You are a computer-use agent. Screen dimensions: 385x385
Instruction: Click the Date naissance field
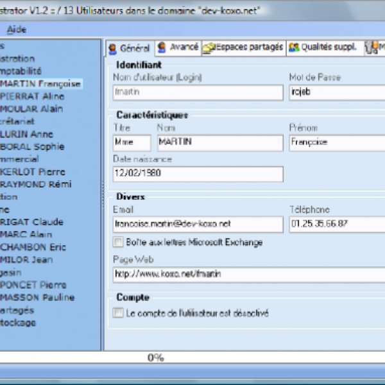click(198, 174)
